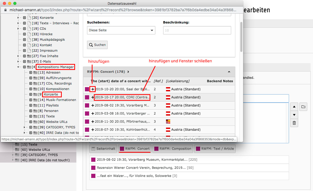Click the magenta swatch beside fast ein Walzer

[93, 176]
